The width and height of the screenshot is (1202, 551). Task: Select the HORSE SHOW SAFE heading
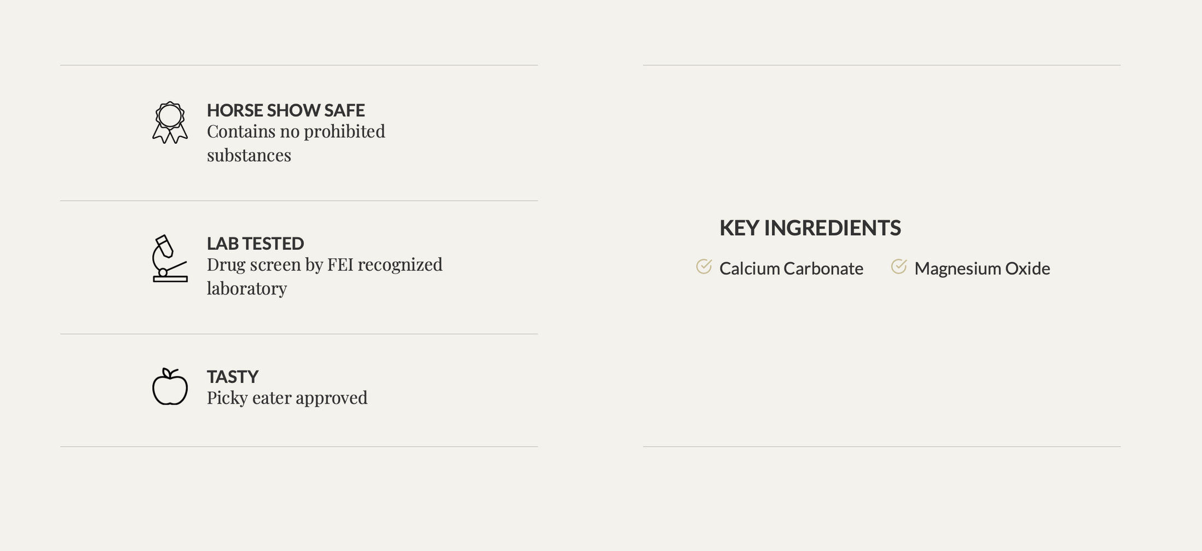(x=285, y=110)
